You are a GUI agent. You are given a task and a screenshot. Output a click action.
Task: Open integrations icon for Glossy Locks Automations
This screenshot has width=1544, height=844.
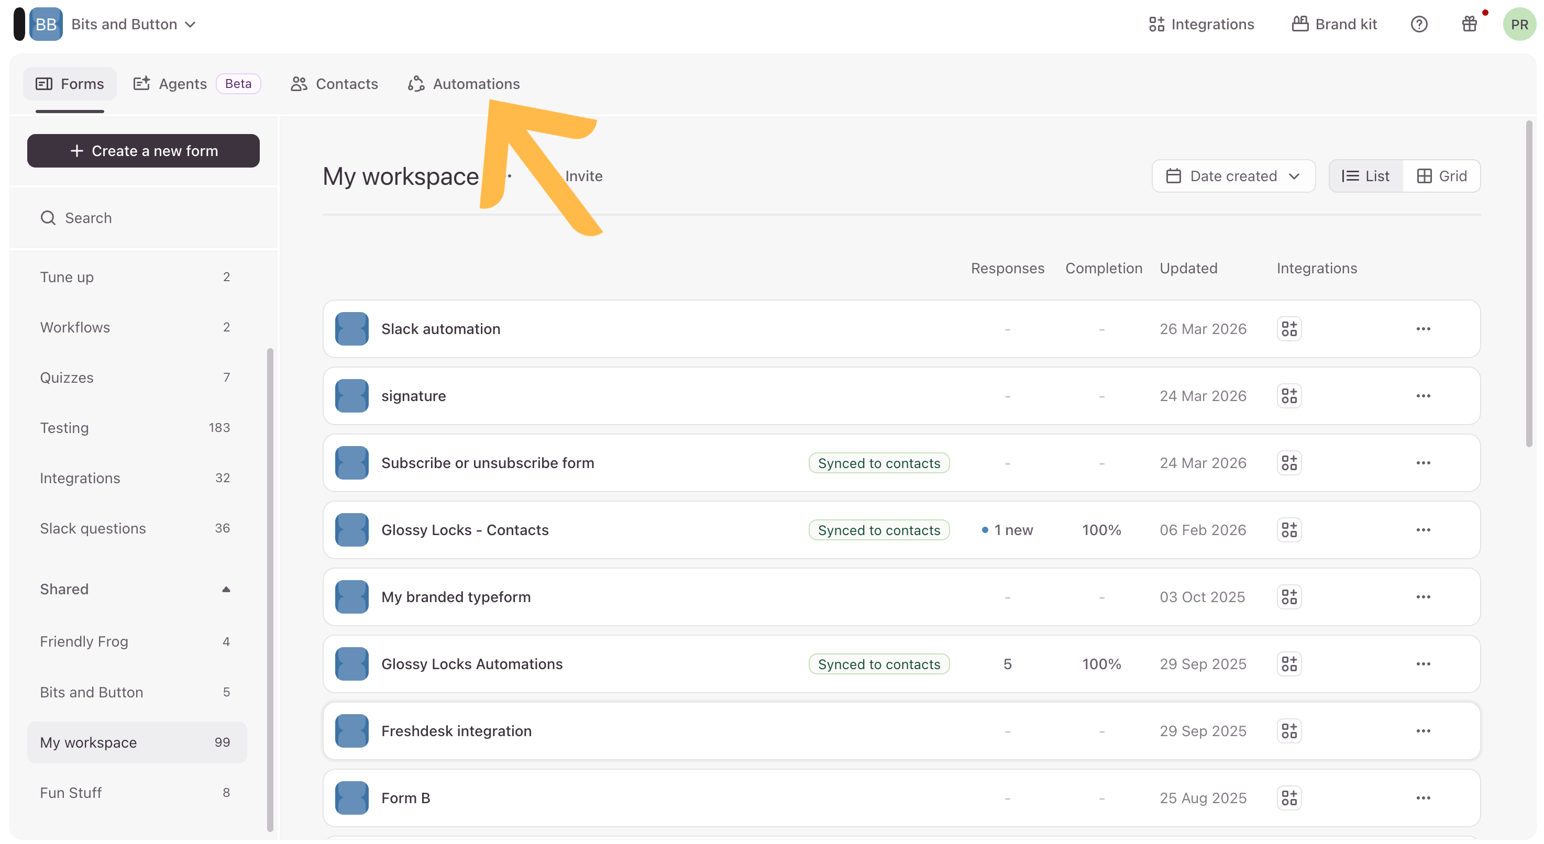1288,664
